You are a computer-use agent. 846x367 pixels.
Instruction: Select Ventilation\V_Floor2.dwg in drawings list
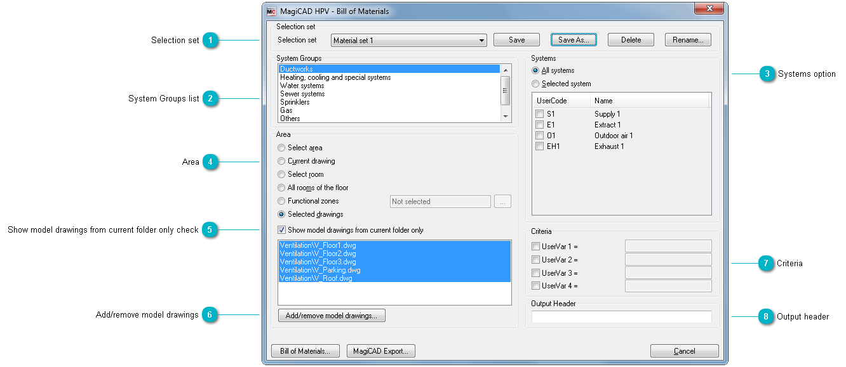coord(394,254)
